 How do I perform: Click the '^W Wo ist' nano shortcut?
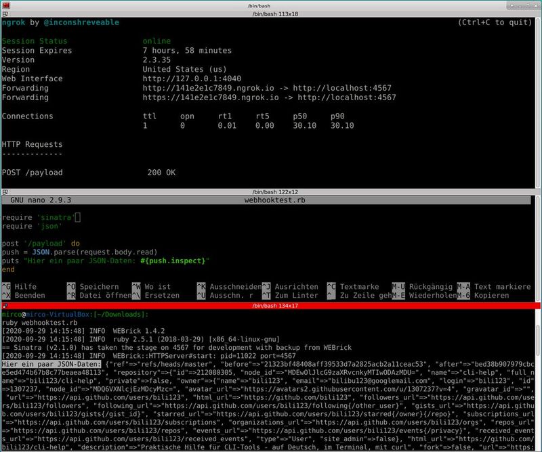(151, 287)
